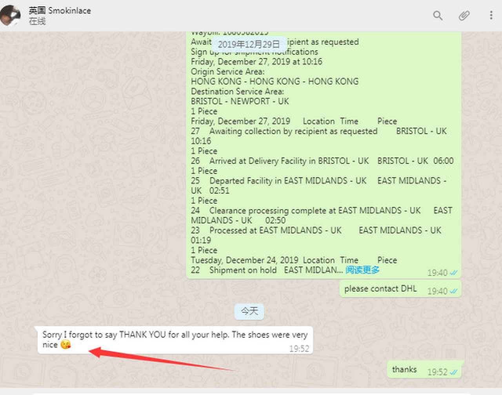Click the 在线 online status text
This screenshot has width=502, height=395.
coord(37,22)
